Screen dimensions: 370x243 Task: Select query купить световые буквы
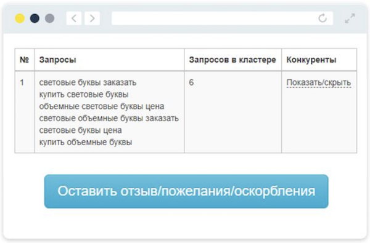point(84,94)
